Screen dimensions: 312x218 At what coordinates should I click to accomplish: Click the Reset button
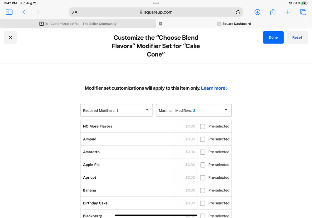(297, 37)
